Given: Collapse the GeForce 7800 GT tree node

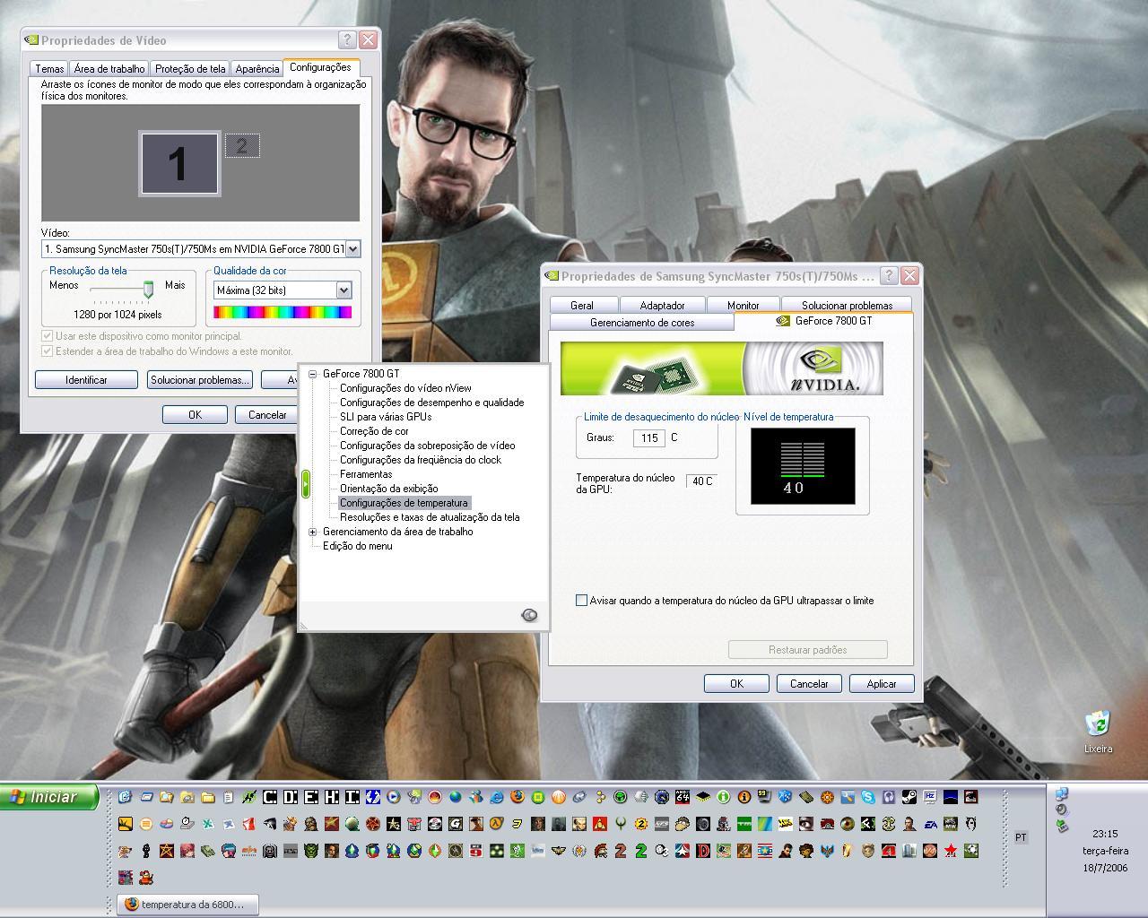Looking at the screenshot, I should [313, 374].
